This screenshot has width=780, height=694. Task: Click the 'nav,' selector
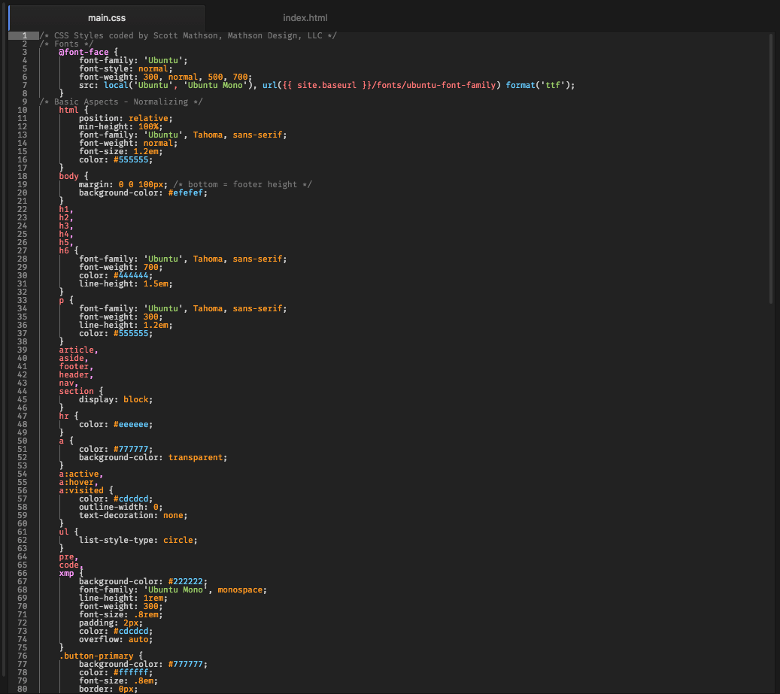[x=68, y=383]
